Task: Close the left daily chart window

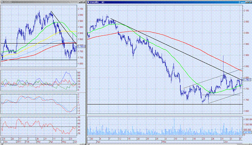Action: tap(84, 2)
